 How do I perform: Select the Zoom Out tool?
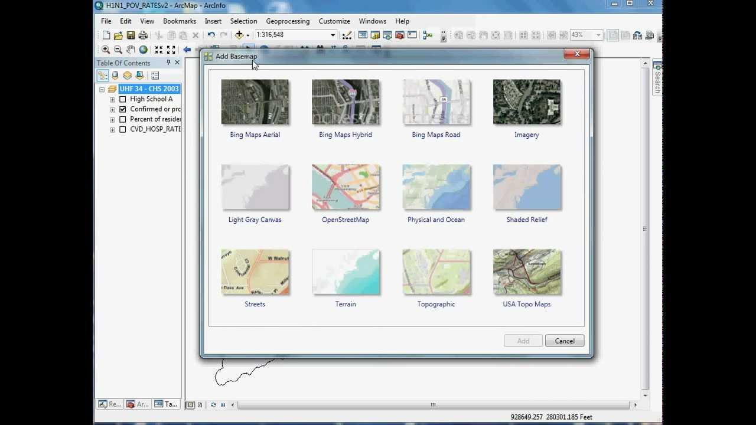[x=118, y=50]
